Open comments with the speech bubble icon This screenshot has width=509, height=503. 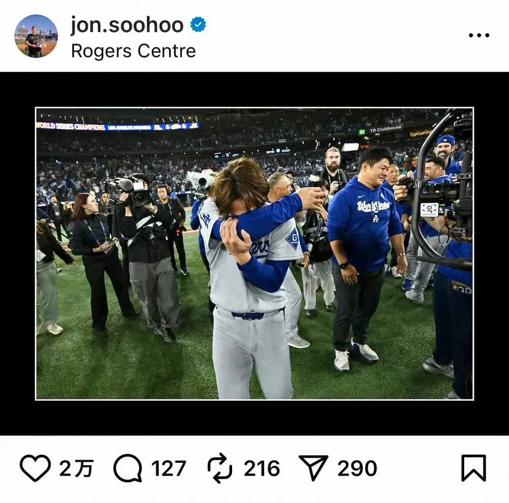(127, 468)
